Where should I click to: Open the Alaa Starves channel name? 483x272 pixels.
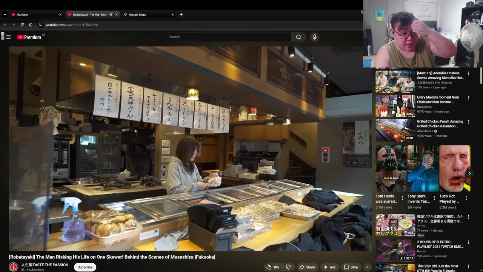tap(425, 131)
